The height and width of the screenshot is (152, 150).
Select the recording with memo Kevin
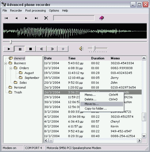click(x=93, y=126)
